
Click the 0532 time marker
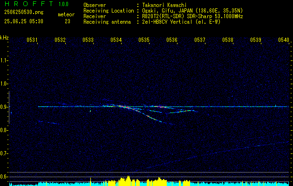pos(60,40)
